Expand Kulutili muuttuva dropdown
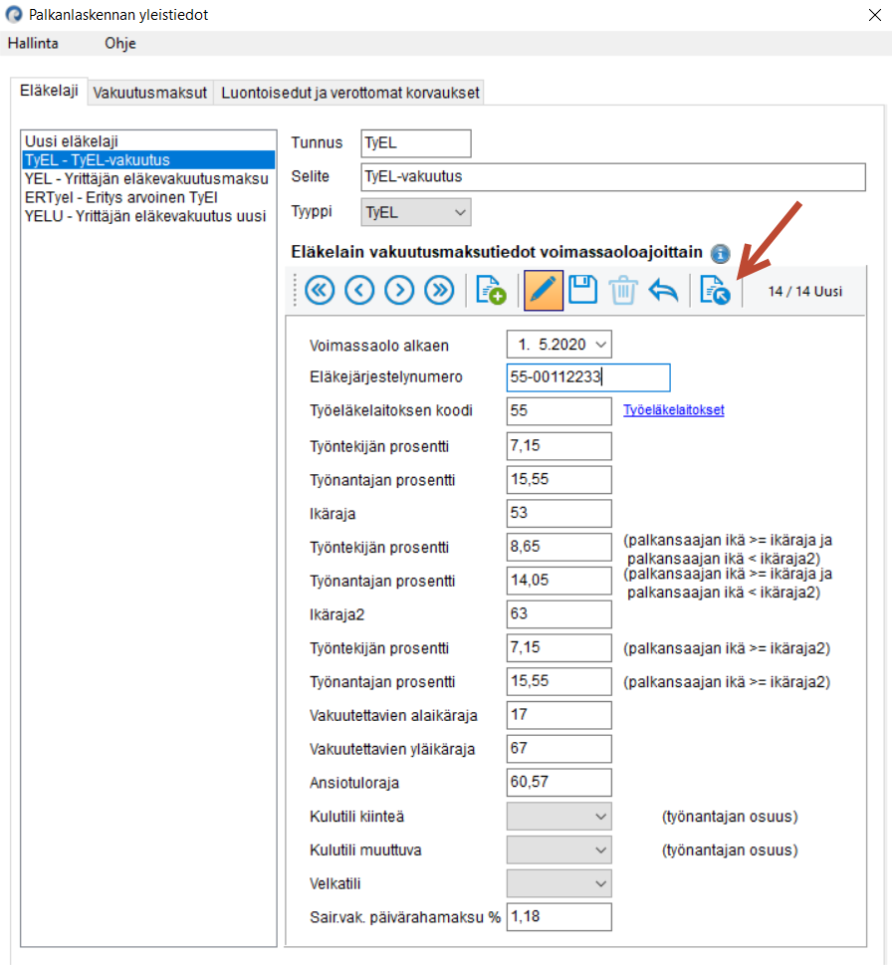The height and width of the screenshot is (965, 892). (559, 849)
